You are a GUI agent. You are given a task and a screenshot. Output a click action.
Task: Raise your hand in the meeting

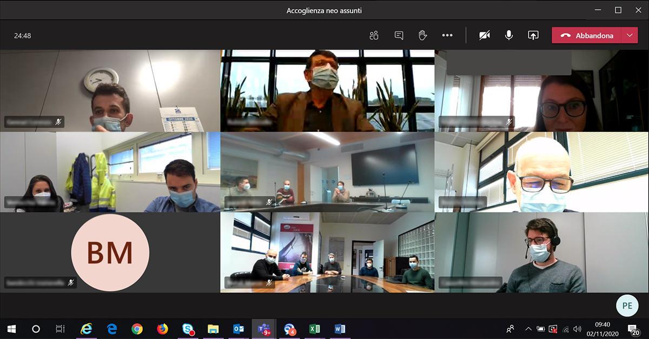pyautogui.click(x=423, y=35)
